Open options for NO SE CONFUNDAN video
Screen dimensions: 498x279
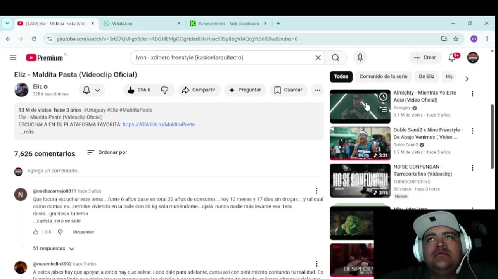(x=472, y=168)
